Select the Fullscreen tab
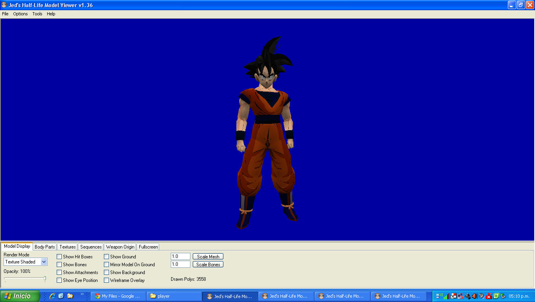535x302 pixels. tap(148, 247)
